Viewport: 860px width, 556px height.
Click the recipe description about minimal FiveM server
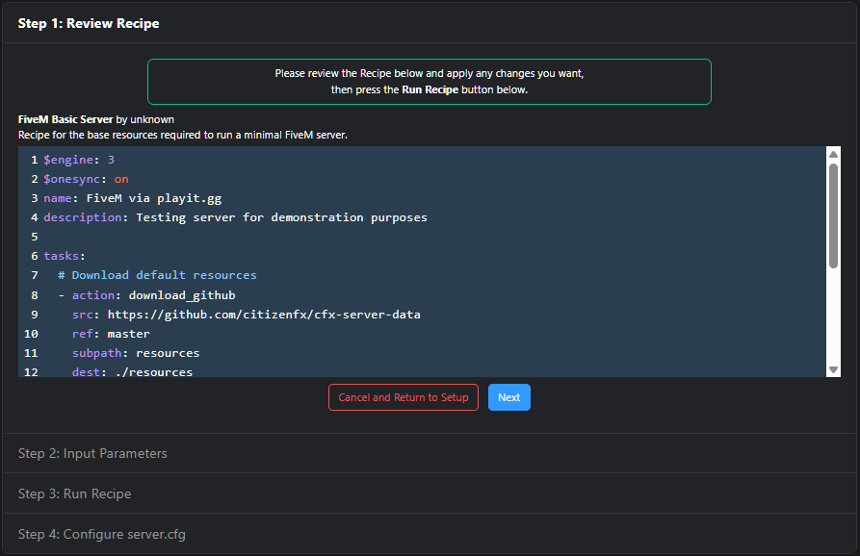click(x=183, y=135)
